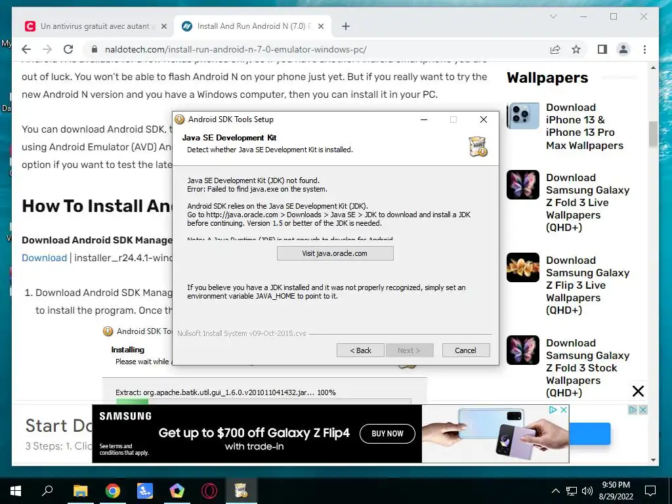Open Windows taskbar search
The width and height of the screenshot is (672, 504).
47,490
